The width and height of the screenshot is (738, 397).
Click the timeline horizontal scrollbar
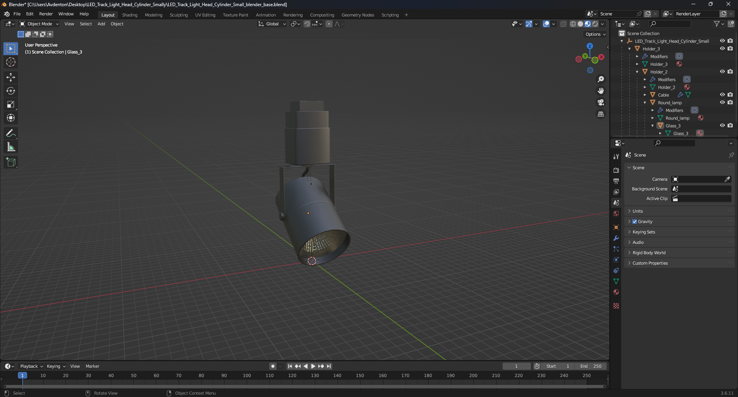(x=304, y=386)
